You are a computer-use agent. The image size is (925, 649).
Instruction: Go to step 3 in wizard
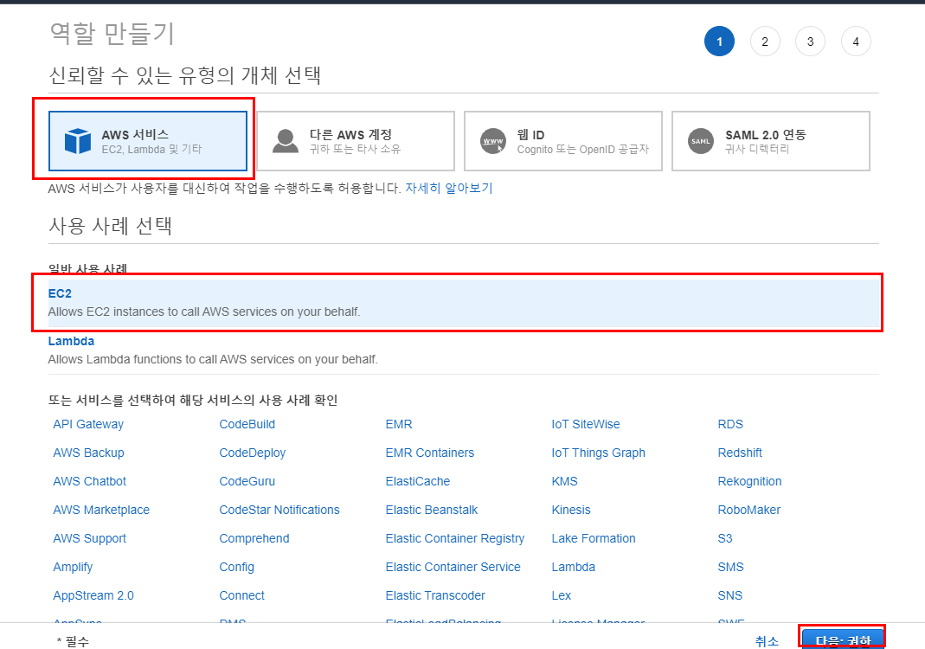tap(811, 42)
